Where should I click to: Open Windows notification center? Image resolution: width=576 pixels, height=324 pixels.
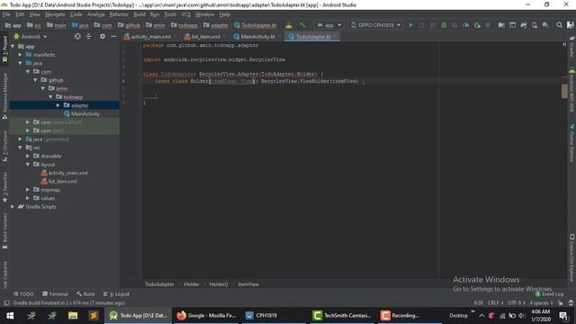(x=563, y=316)
